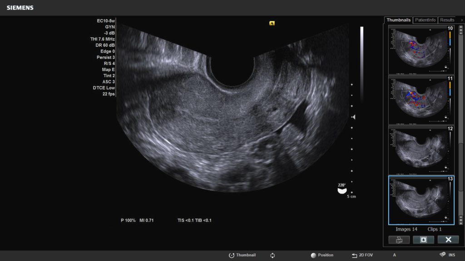Click the Thumbnail dial icon in status bar

231,255
